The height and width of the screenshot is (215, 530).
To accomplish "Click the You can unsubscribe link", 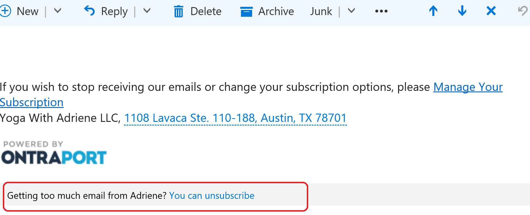I will 212,196.
